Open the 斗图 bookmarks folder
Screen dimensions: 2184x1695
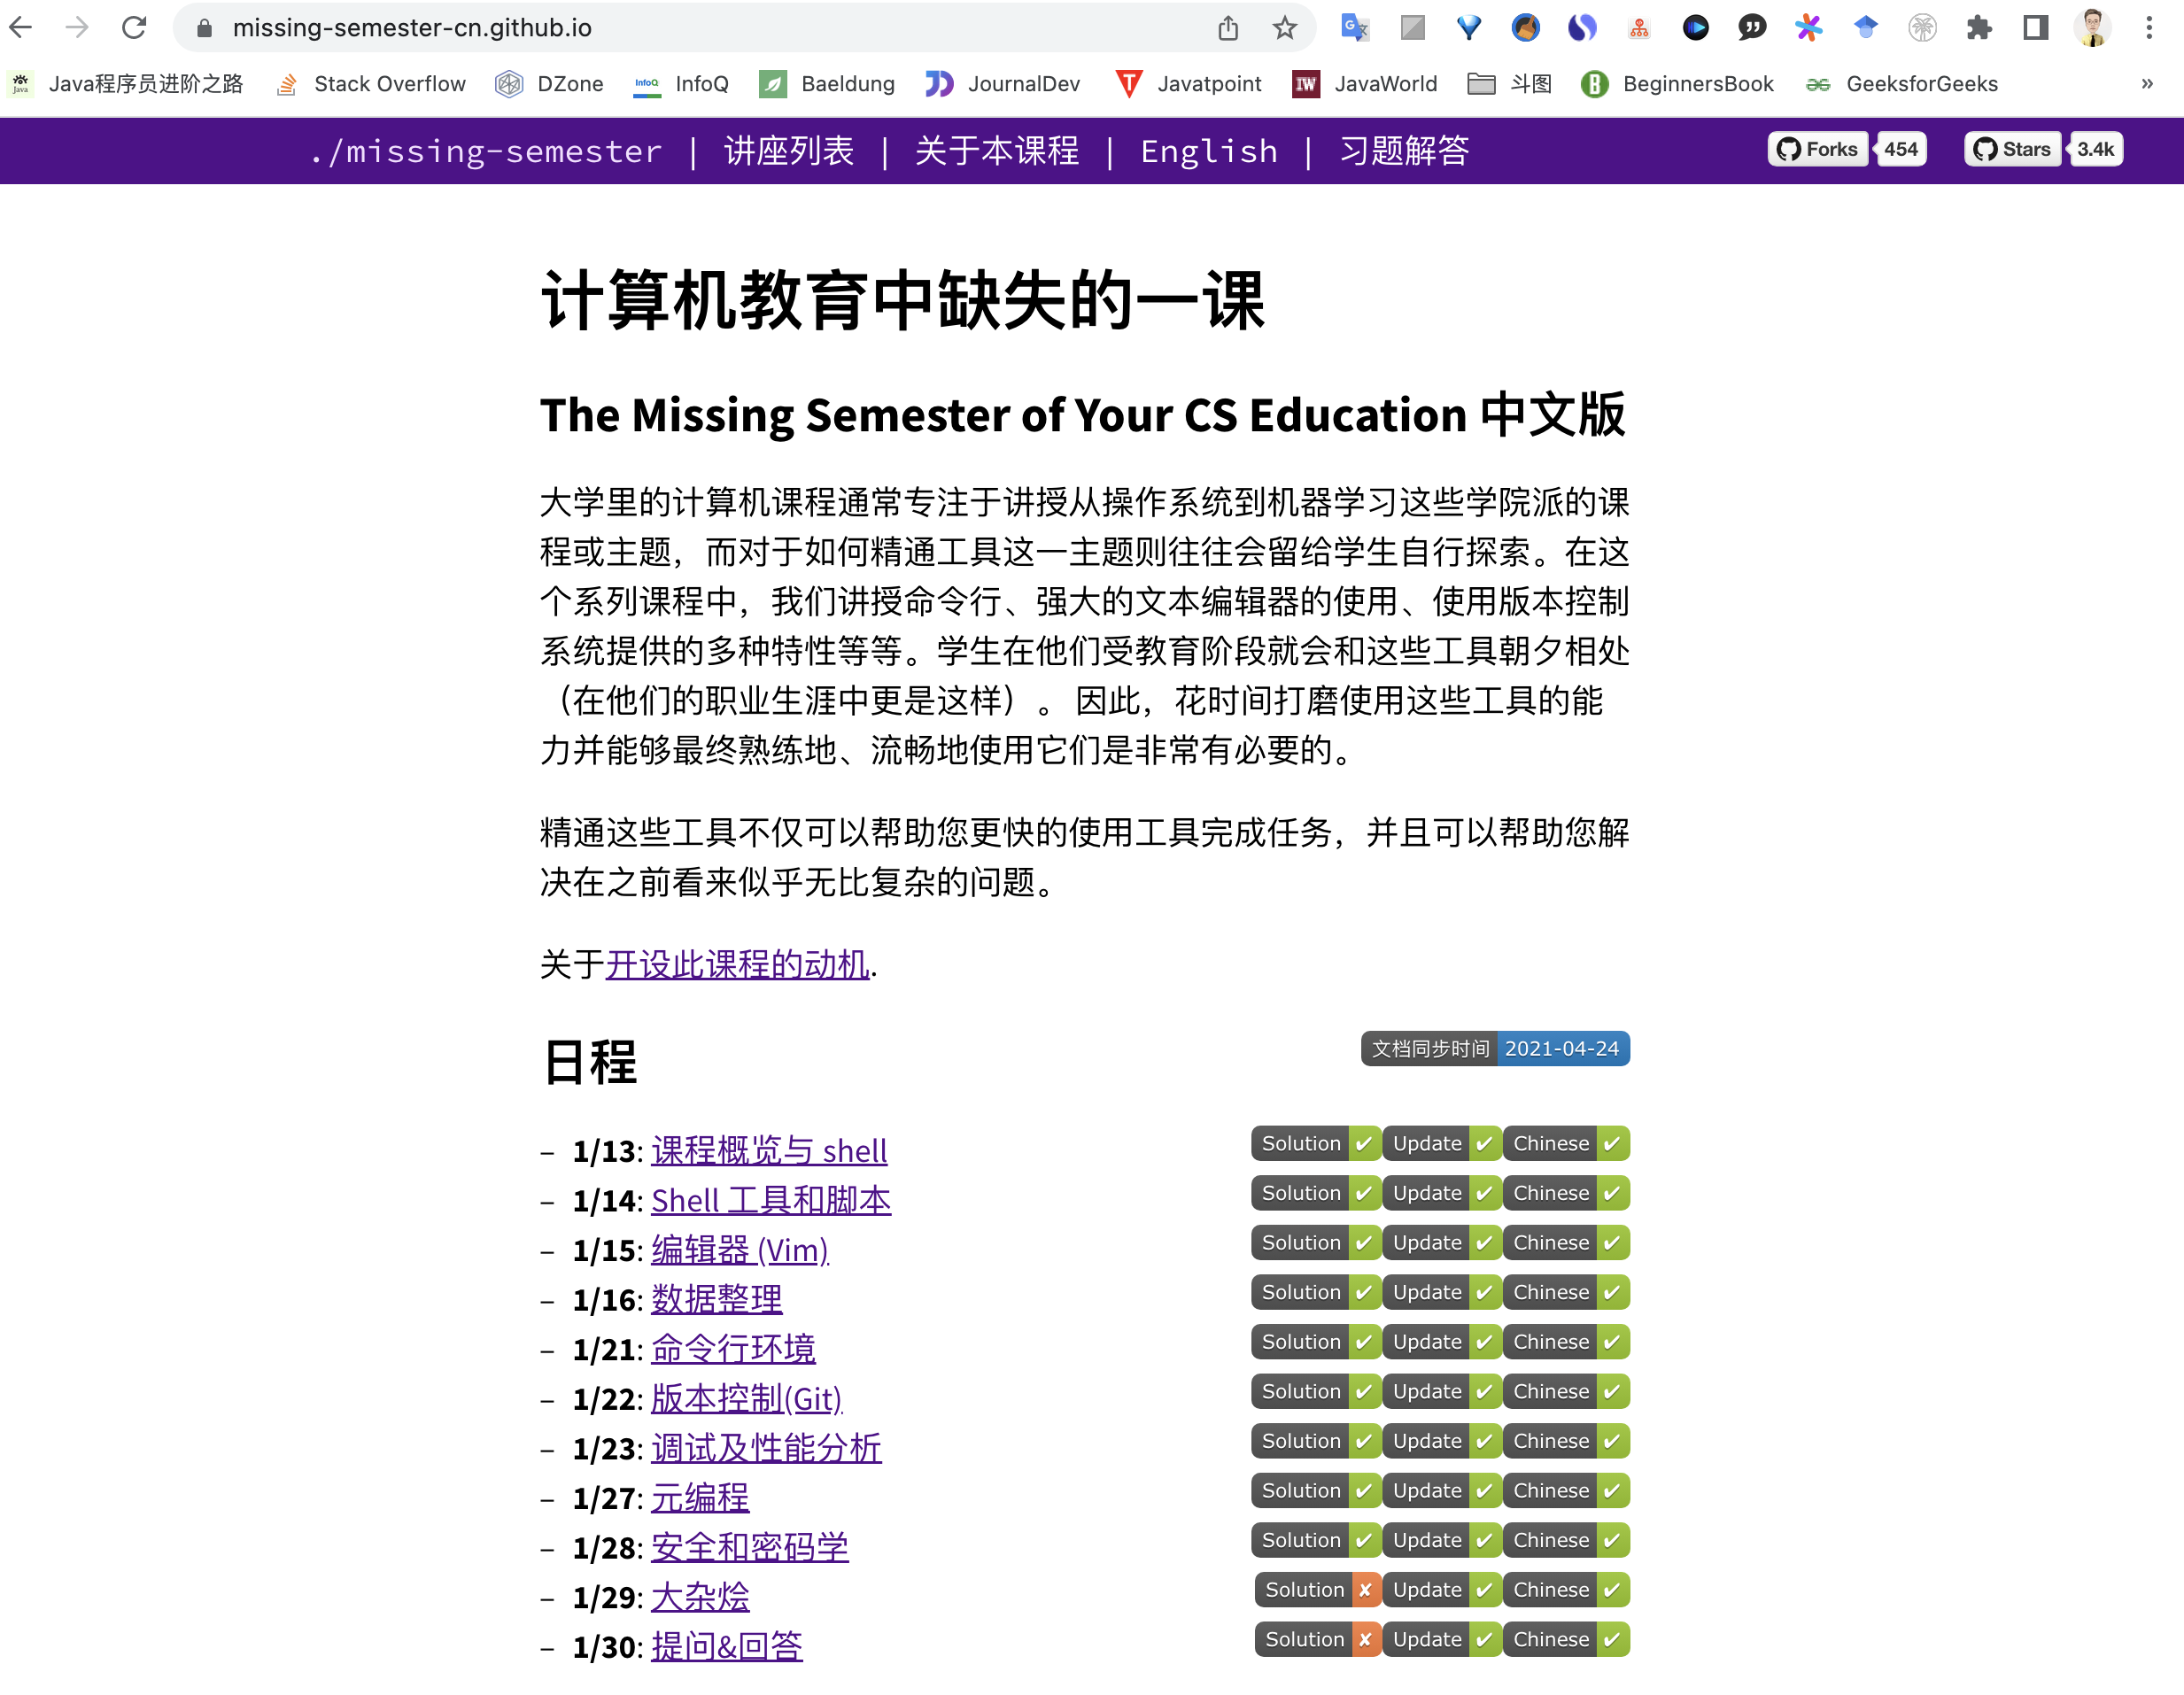[x=1510, y=84]
